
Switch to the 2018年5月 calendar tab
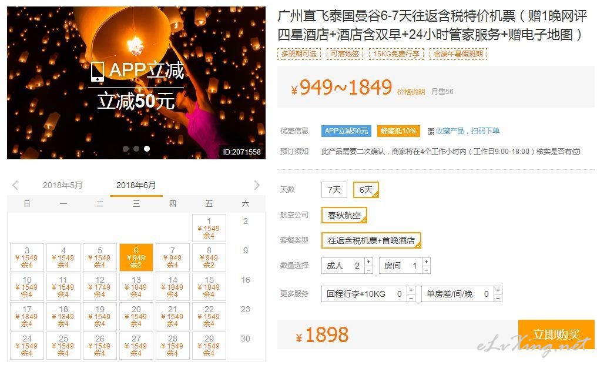62,185
